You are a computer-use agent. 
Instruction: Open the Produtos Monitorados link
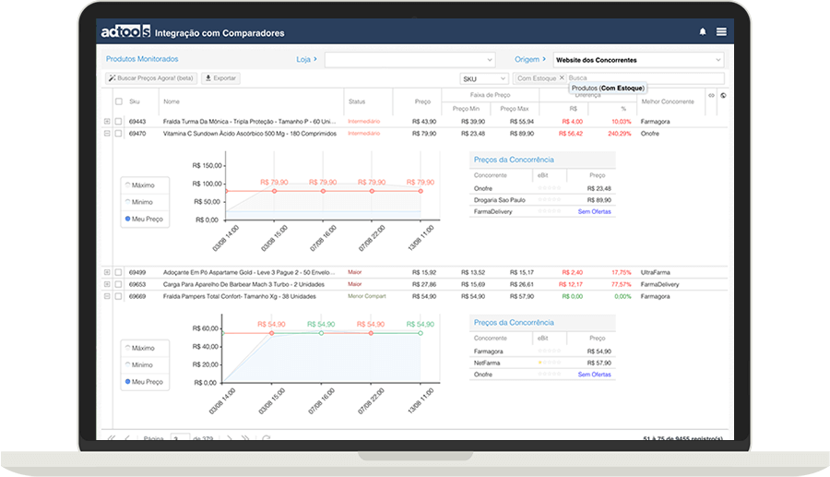142,59
